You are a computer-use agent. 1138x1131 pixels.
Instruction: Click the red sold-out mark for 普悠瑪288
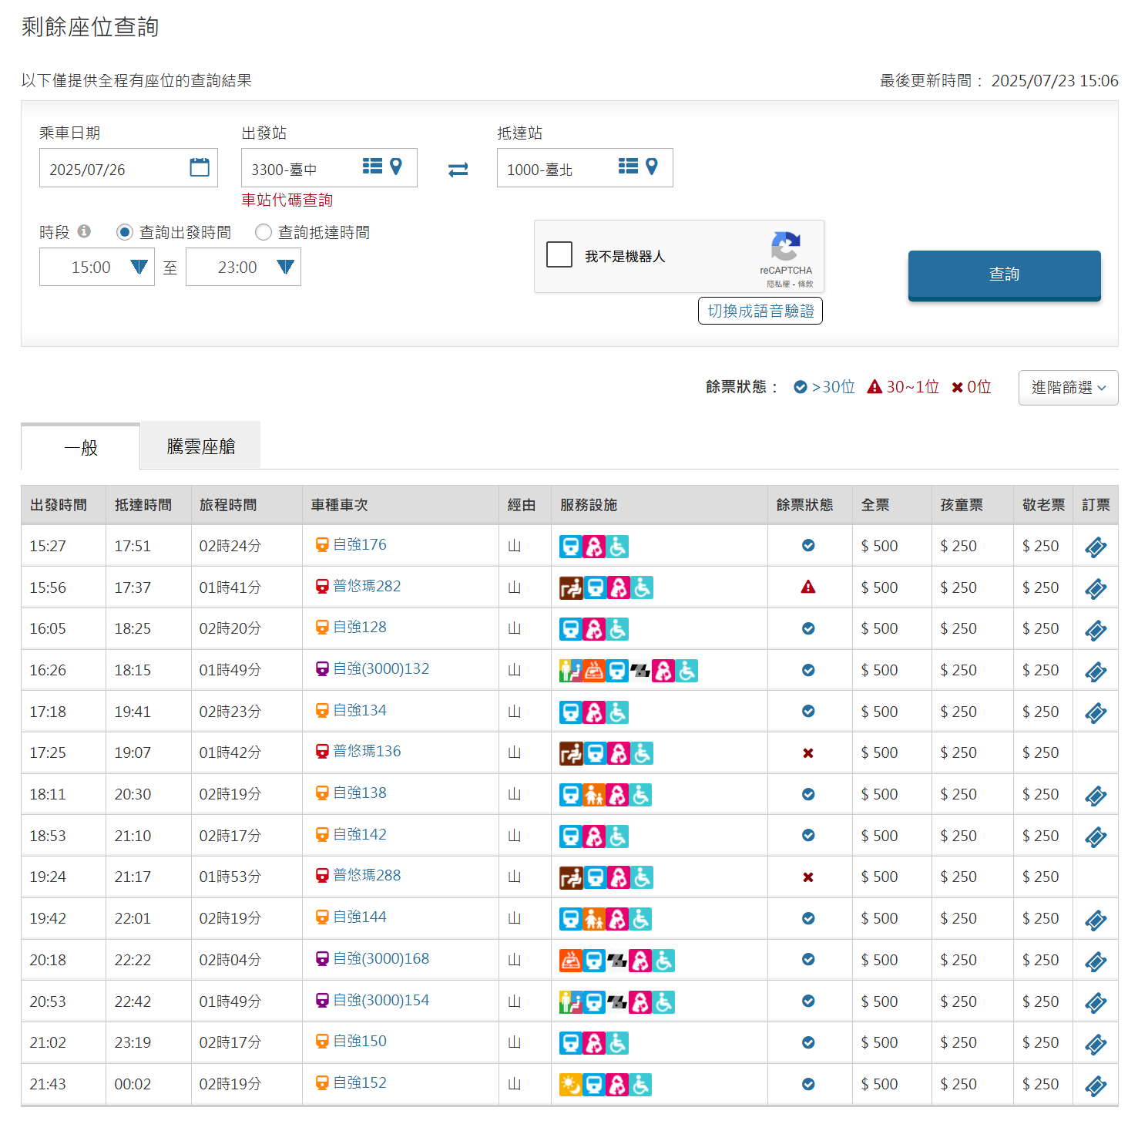808,877
